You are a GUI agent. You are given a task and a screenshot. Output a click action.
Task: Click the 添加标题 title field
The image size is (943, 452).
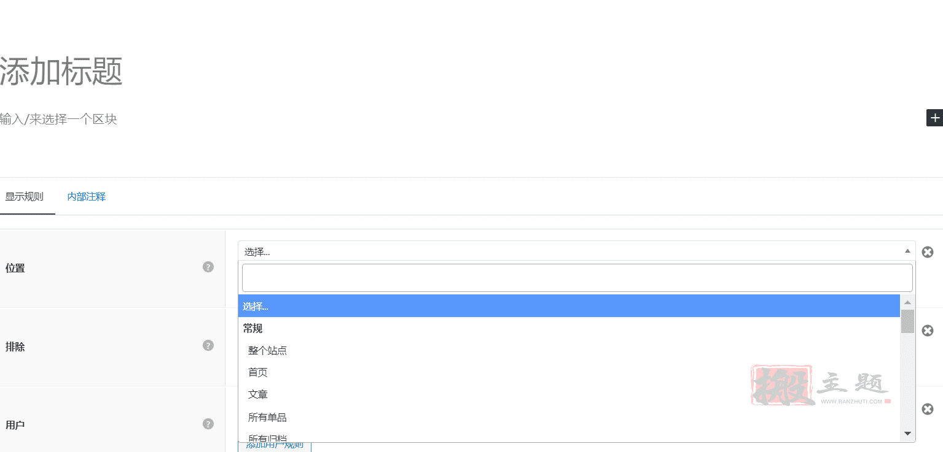[61, 72]
